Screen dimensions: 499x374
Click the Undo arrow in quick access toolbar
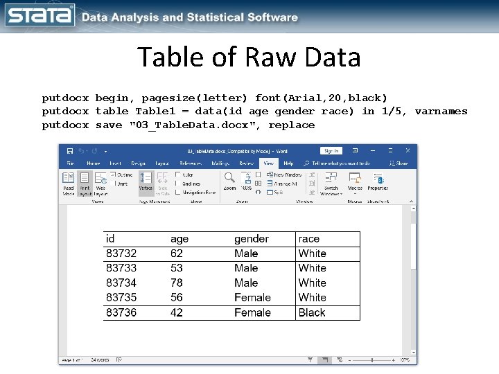[x=82, y=151]
